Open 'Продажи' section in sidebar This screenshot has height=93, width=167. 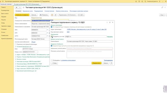click(4, 17)
